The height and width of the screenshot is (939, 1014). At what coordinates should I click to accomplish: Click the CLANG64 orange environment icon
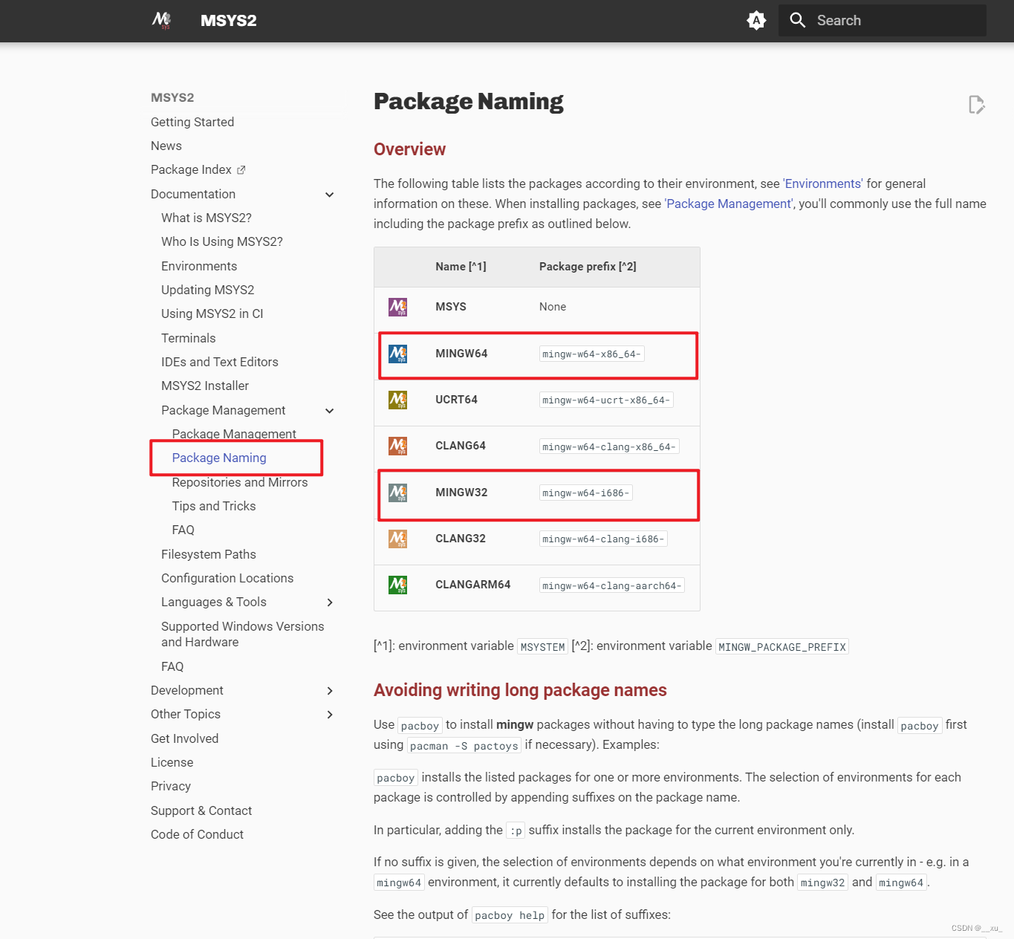[x=398, y=446]
